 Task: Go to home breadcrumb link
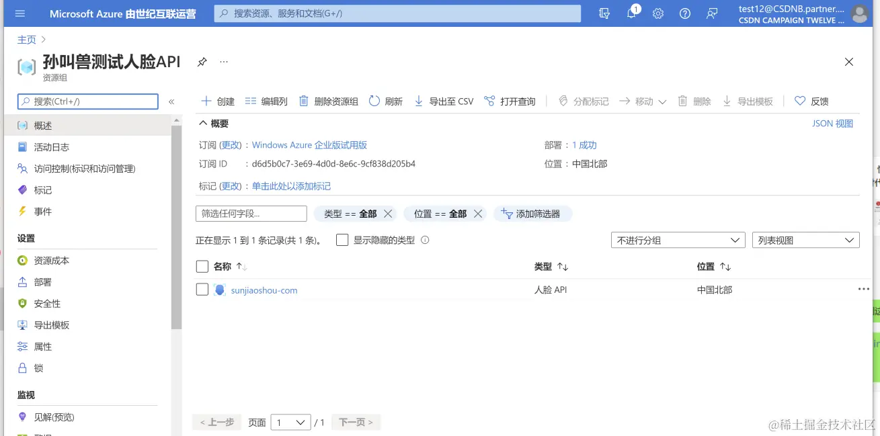click(x=27, y=40)
